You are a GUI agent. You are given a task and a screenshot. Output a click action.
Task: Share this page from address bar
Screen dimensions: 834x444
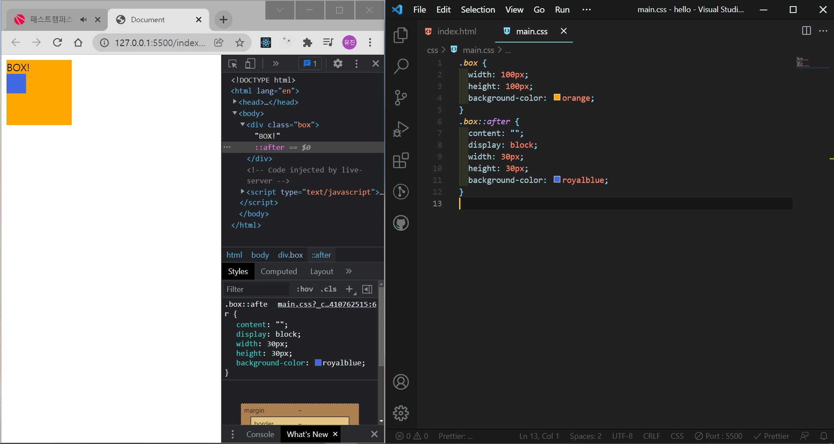(219, 42)
